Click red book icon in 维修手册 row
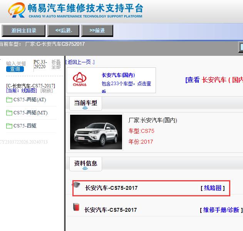243x231 pixels. point(76,207)
